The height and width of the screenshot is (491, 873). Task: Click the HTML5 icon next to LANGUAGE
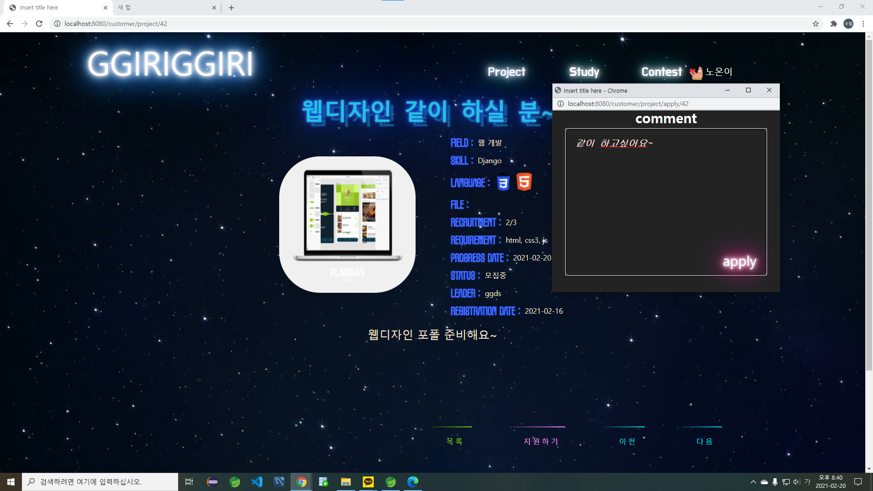pyautogui.click(x=523, y=181)
